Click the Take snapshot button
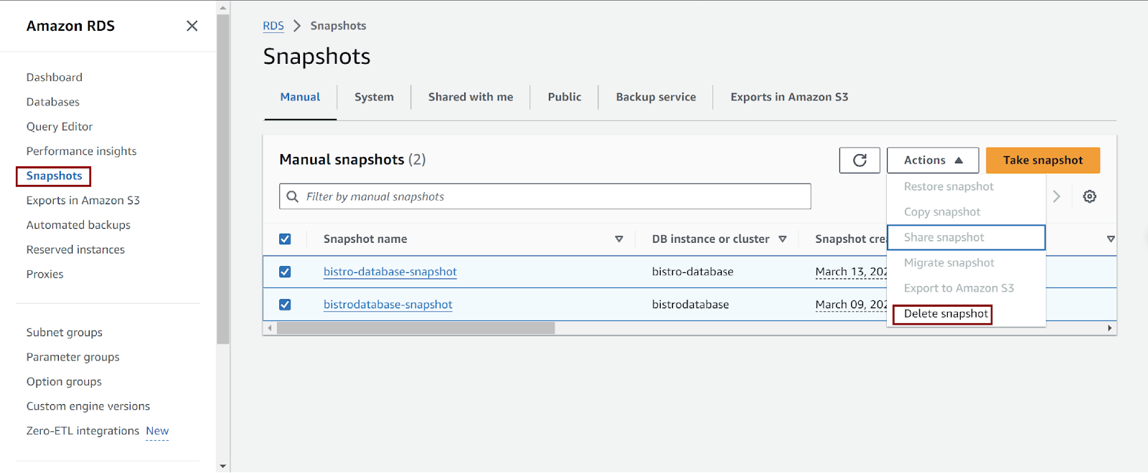 coord(1043,160)
